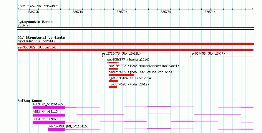
Task: Click the chr2:53669630..53674975 region label
Action: [38, 6]
